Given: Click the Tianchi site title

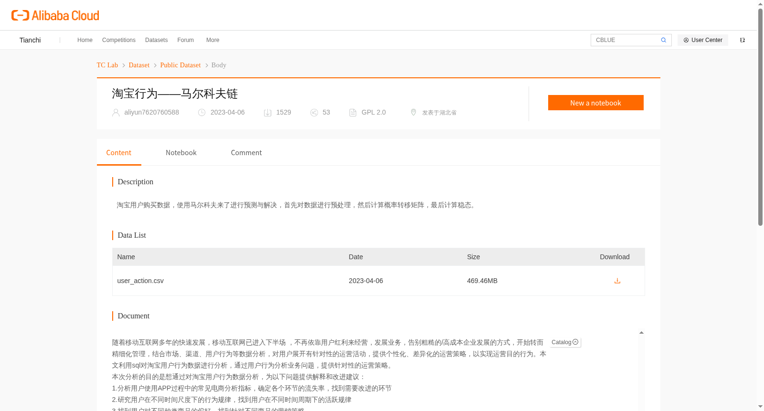Looking at the screenshot, I should coord(30,40).
